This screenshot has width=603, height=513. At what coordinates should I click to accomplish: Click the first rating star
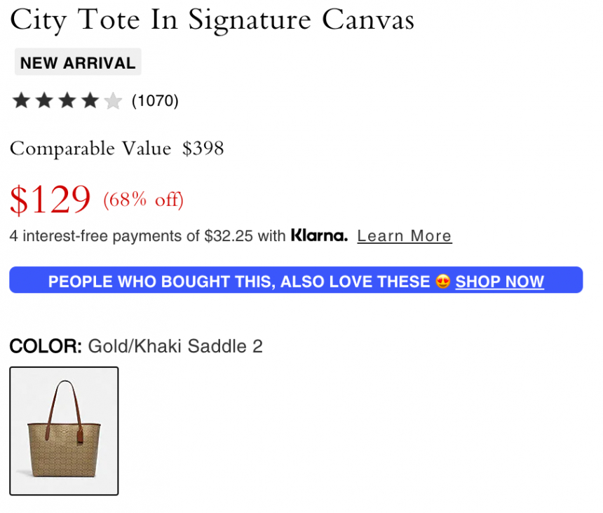tap(21, 101)
